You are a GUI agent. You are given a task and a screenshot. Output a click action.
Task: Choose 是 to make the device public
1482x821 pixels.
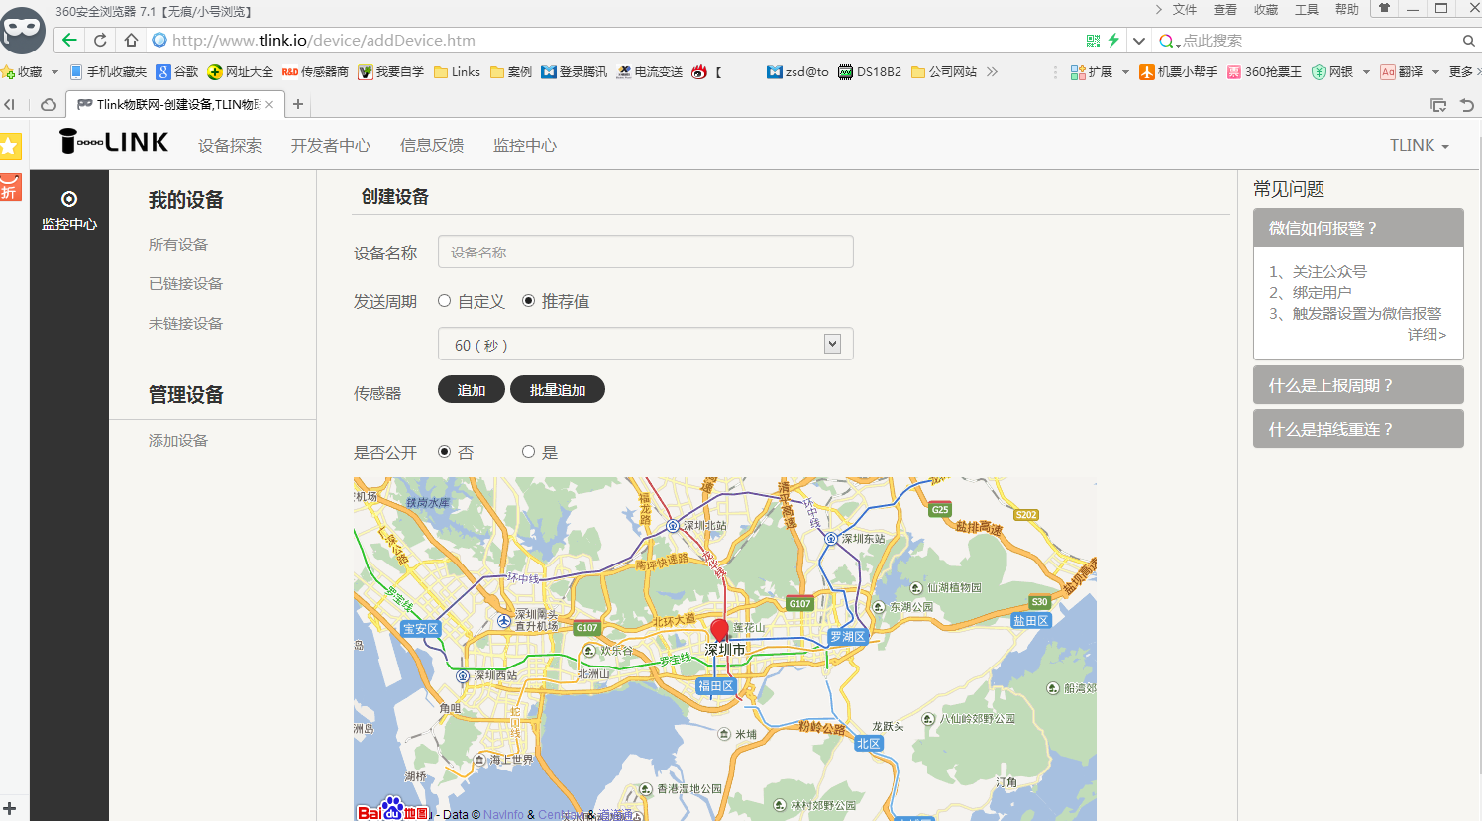[x=528, y=451]
